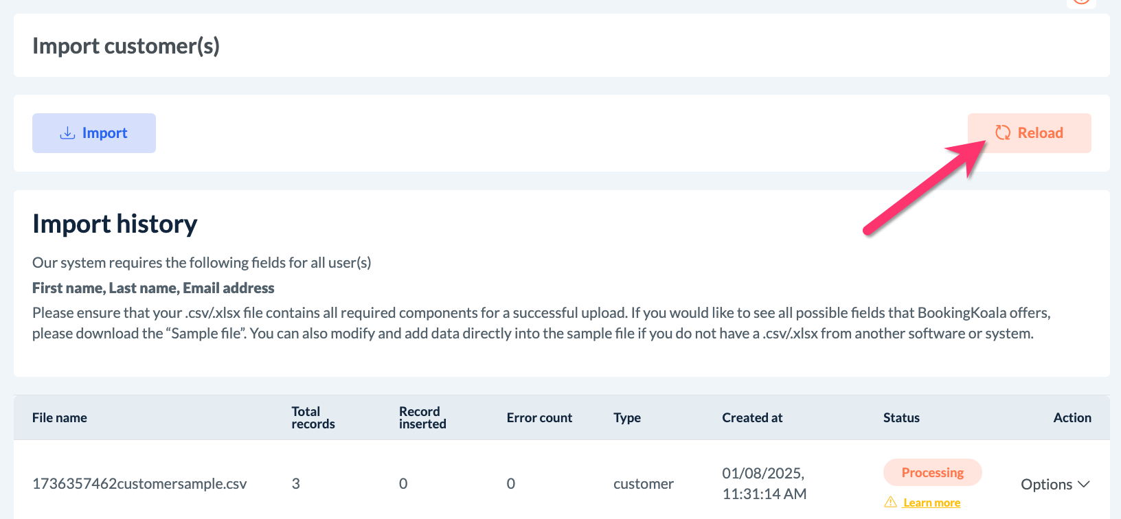Viewport: 1121px width, 519px height.
Task: Select the Record inserted column header
Action: point(422,417)
